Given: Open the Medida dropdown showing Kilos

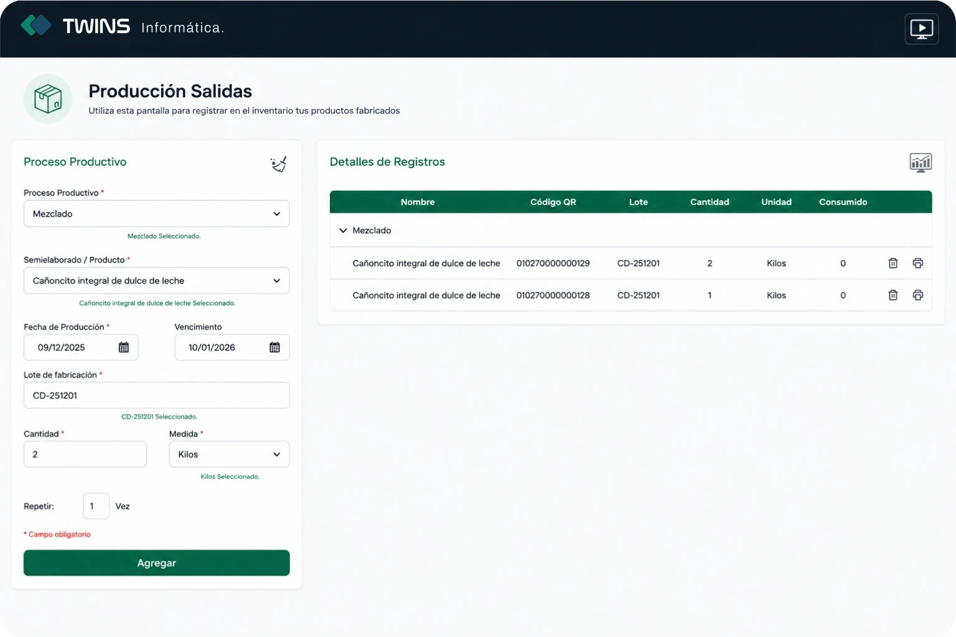Looking at the screenshot, I should pos(229,454).
